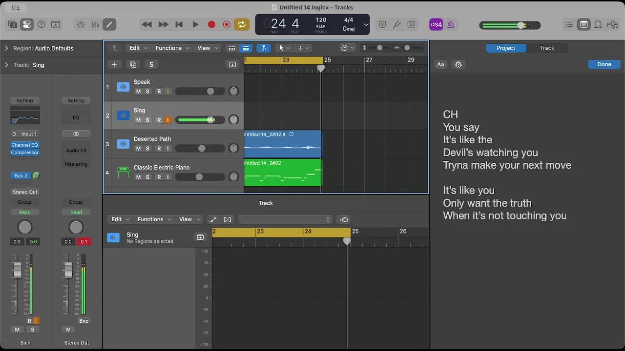The height and width of the screenshot is (351, 625).
Task: Open the Sing channel Setting menu
Action: point(24,100)
